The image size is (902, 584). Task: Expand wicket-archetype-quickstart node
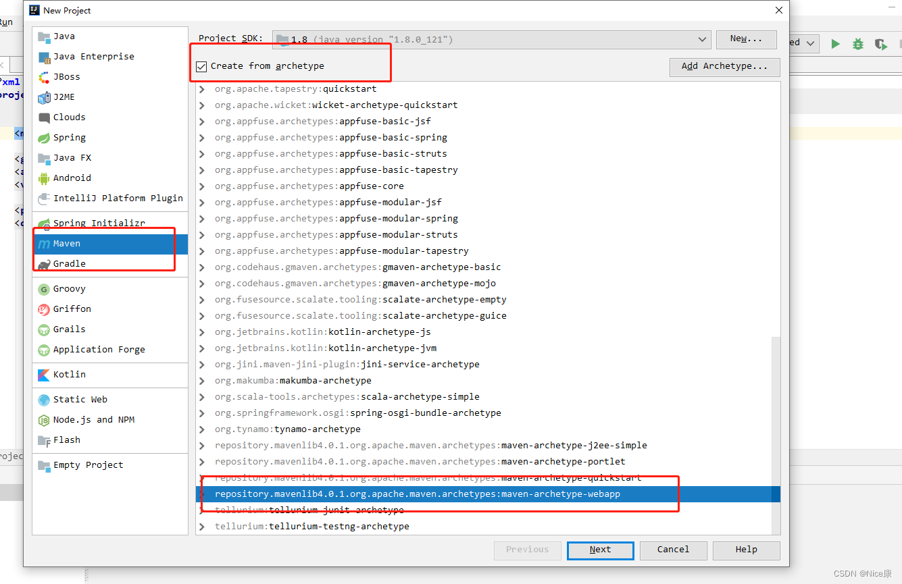201,105
